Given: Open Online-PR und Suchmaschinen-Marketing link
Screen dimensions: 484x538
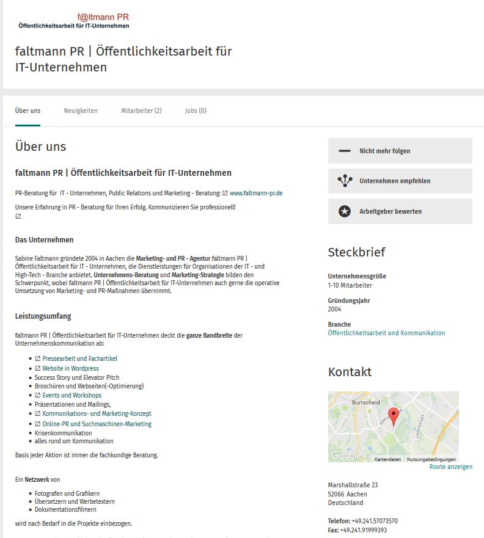Looking at the screenshot, I should [x=97, y=424].
